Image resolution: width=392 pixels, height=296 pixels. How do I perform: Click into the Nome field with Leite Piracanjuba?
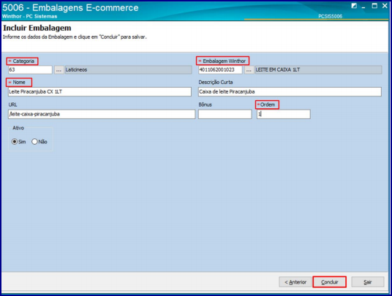[x=99, y=91]
